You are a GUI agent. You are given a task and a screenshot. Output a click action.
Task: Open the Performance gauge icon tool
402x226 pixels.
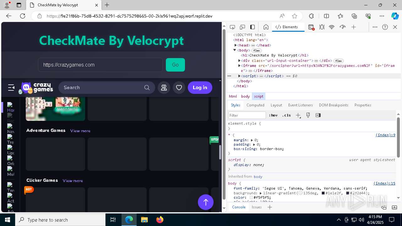(x=343, y=27)
